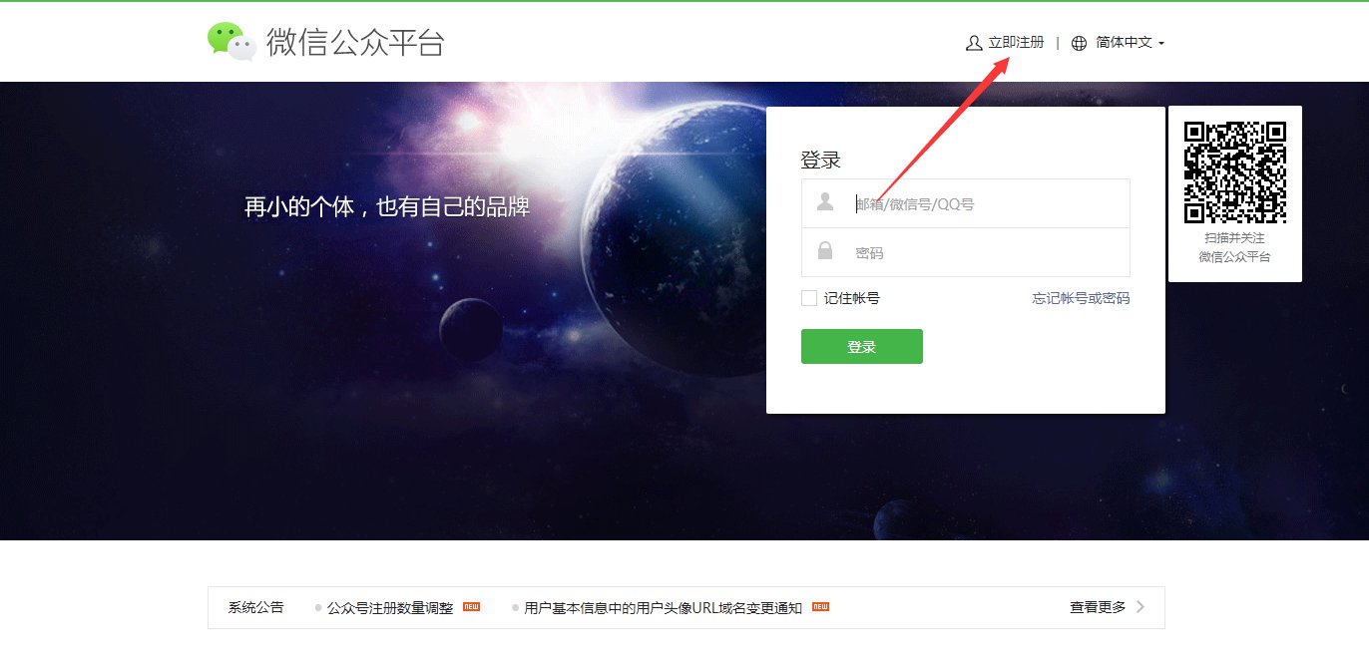Screen dimensions: 1369x659
Task: Toggle the 记住帐号 checkbox
Action: (x=809, y=298)
